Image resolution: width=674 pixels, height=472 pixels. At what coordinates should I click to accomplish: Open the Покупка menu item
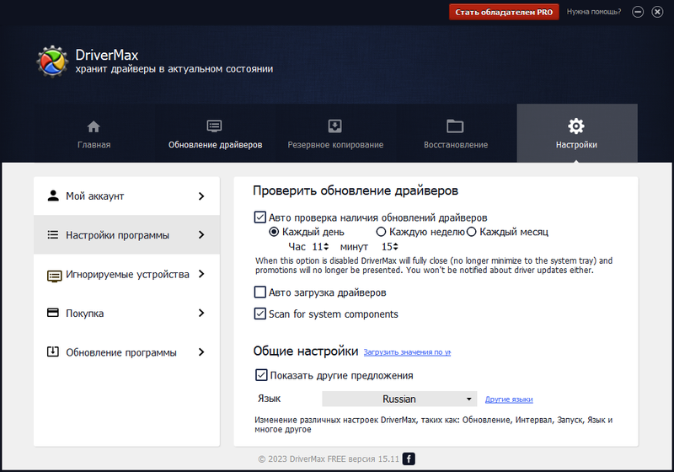[x=126, y=314]
